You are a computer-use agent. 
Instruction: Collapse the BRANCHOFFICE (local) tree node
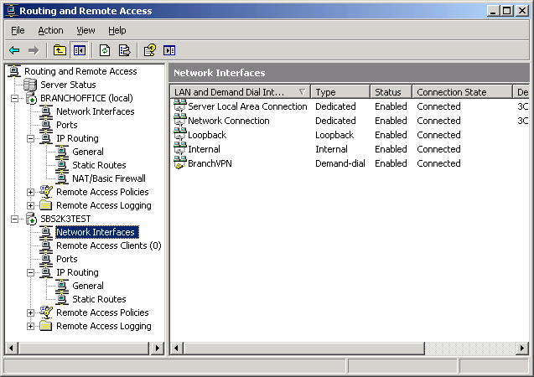pos(14,98)
